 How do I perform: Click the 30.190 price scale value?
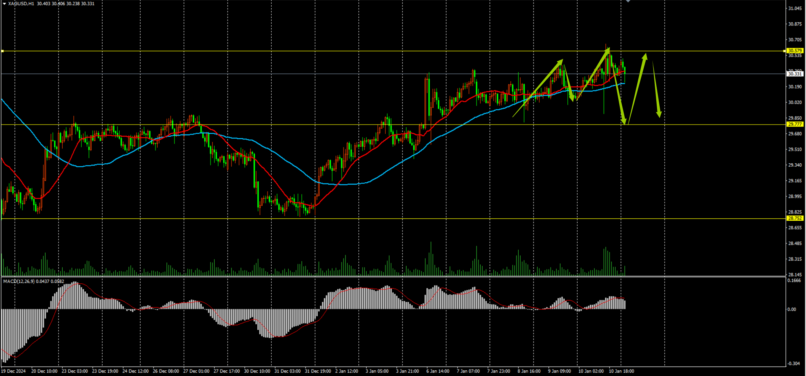click(x=795, y=87)
